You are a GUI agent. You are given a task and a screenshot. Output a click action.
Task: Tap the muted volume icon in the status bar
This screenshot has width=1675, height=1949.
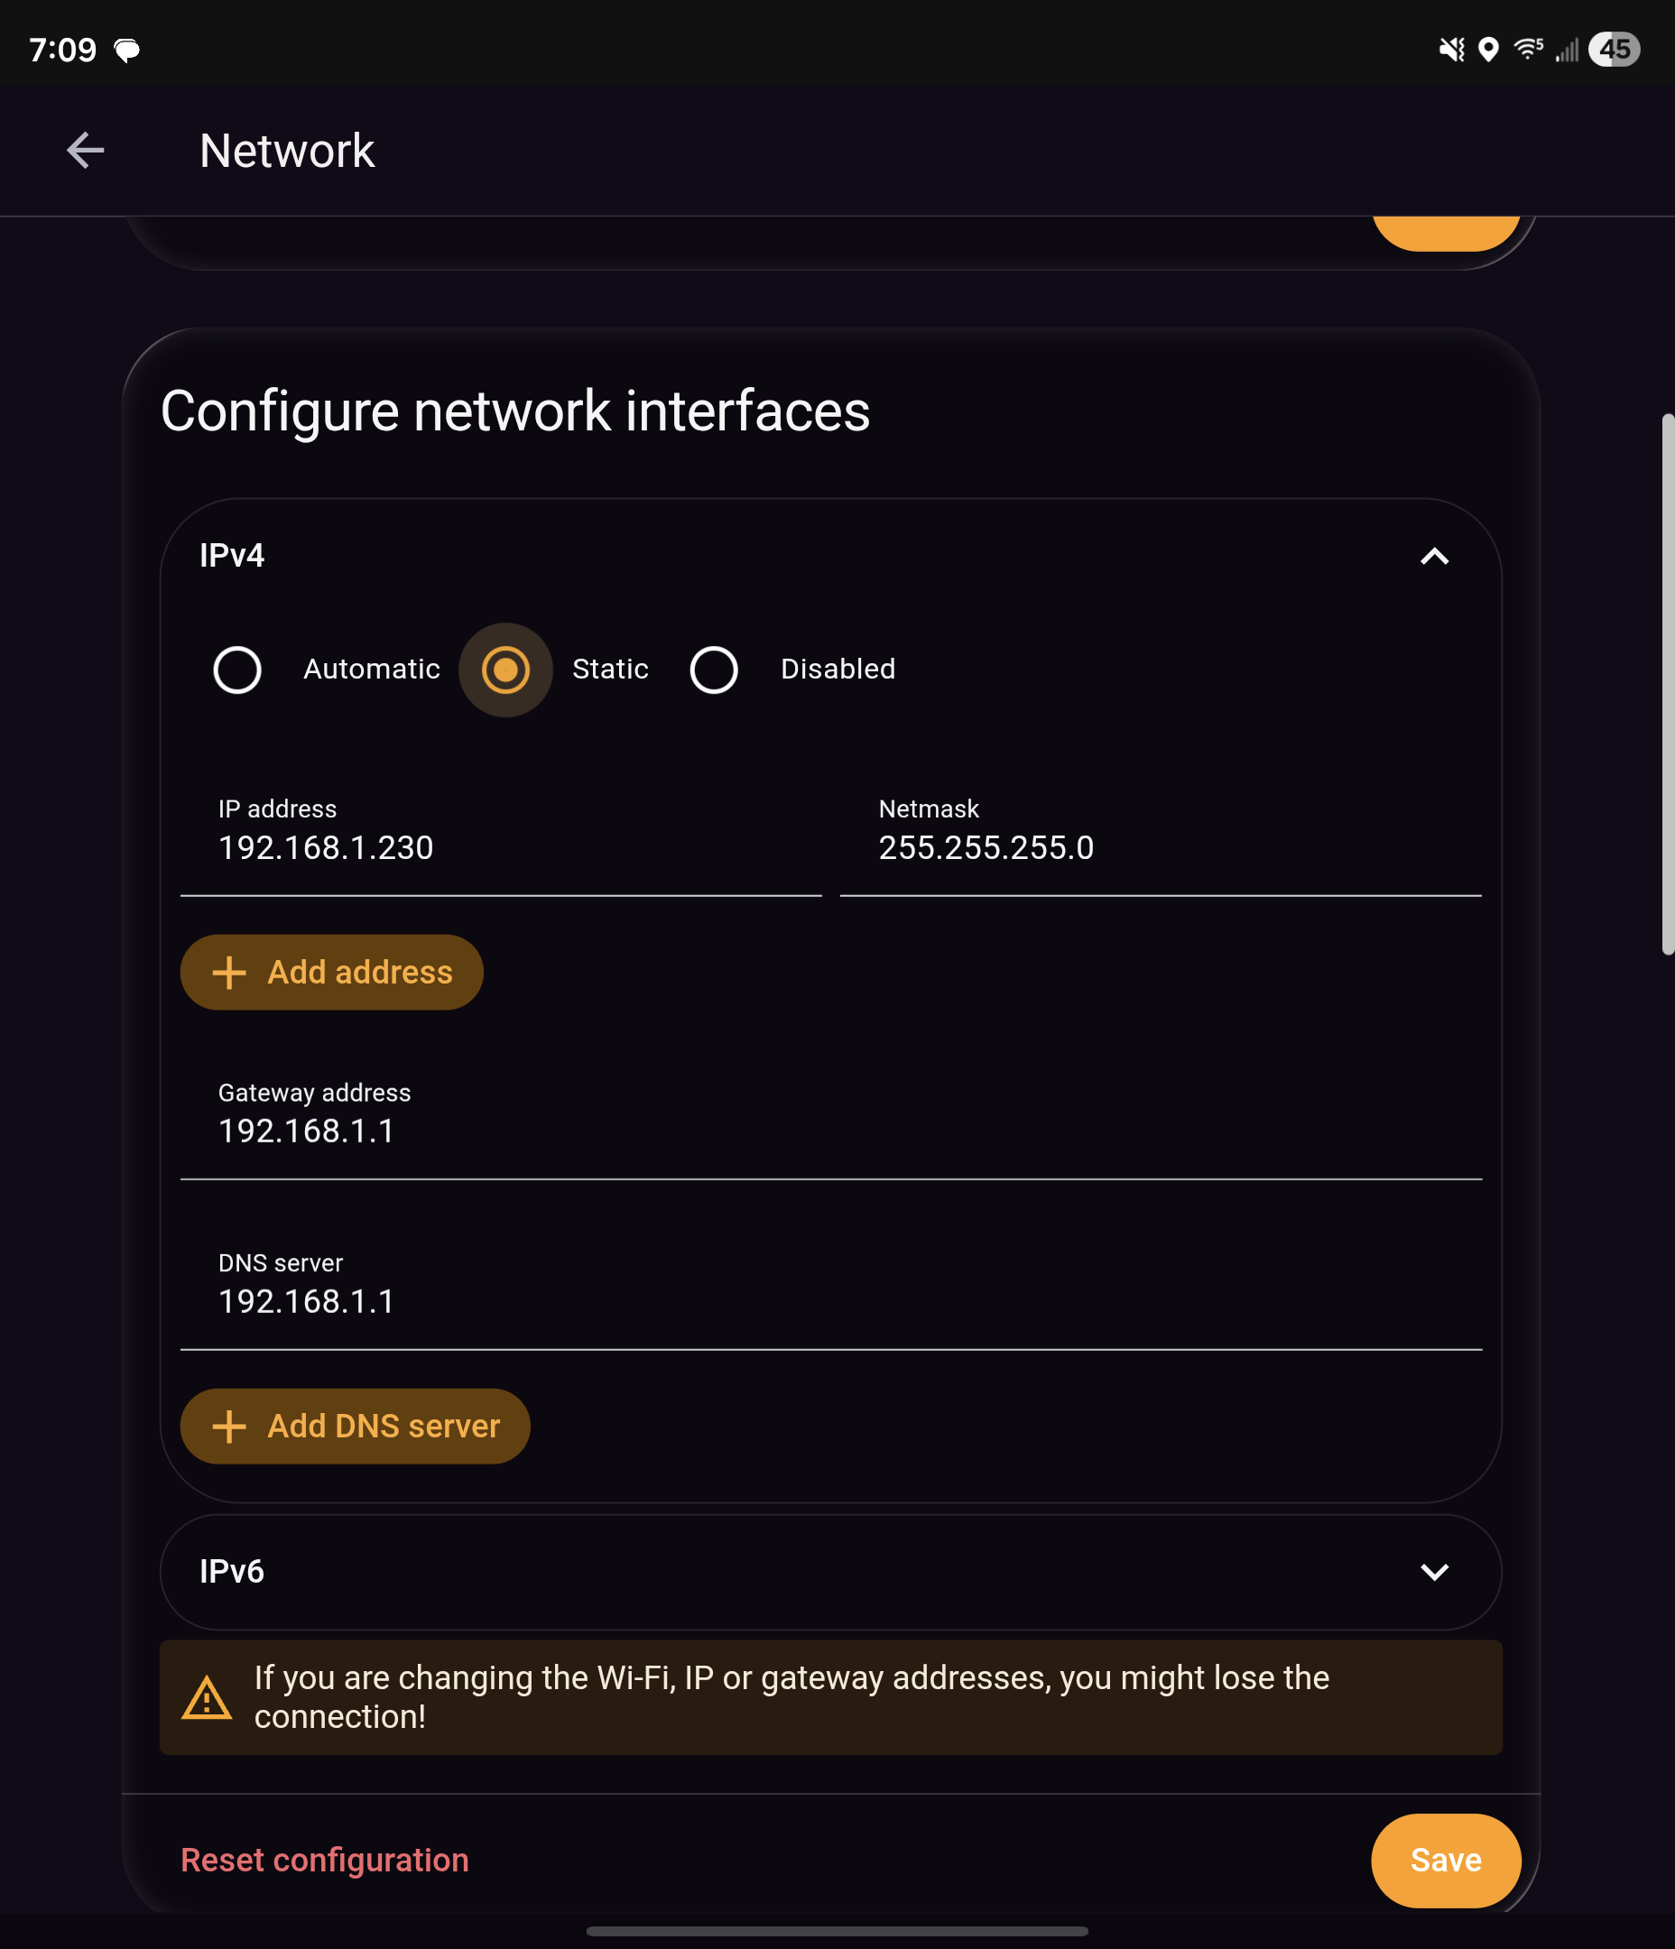(x=1451, y=50)
